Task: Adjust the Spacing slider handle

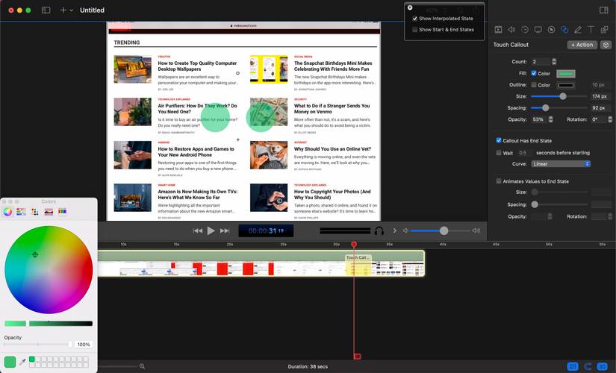Action: click(545, 107)
